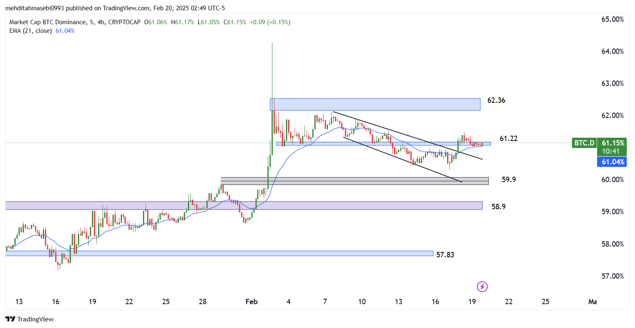Click the 25 date near axis end

pos(546,302)
